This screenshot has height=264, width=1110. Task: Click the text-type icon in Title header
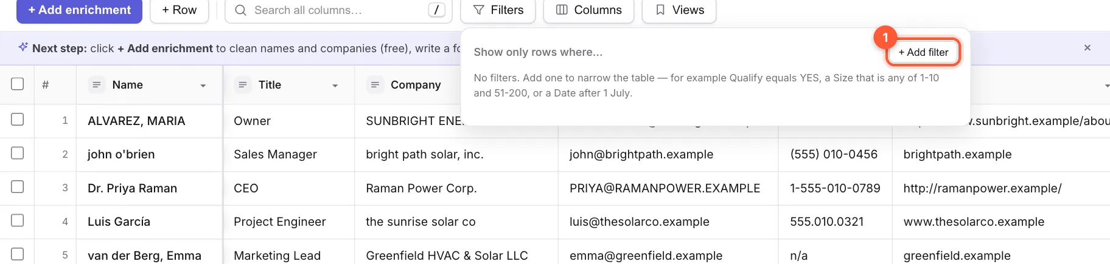click(242, 85)
